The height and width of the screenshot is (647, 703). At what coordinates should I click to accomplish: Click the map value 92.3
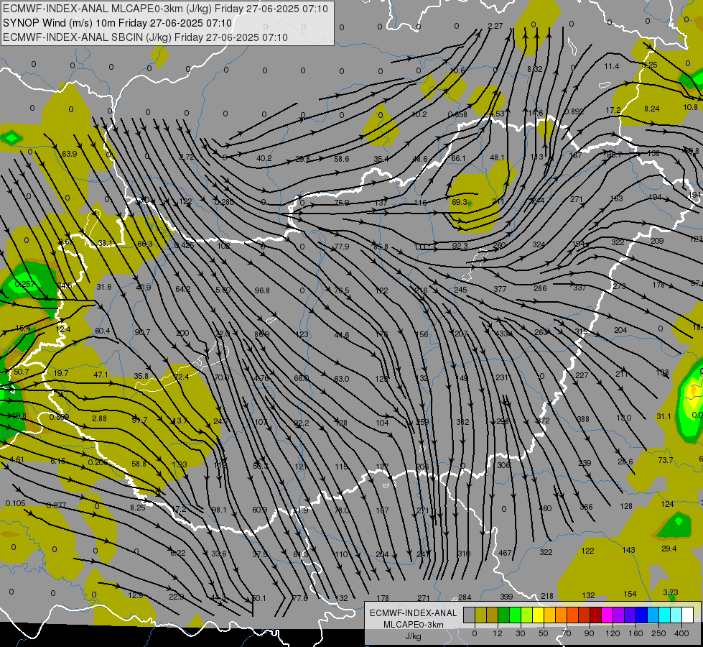[x=460, y=246]
